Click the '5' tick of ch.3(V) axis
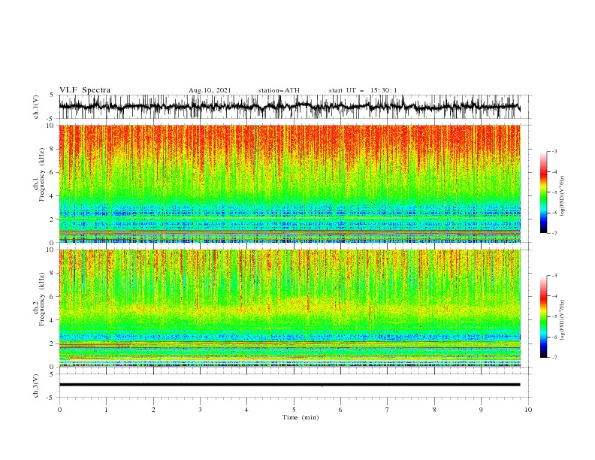 tap(51, 374)
